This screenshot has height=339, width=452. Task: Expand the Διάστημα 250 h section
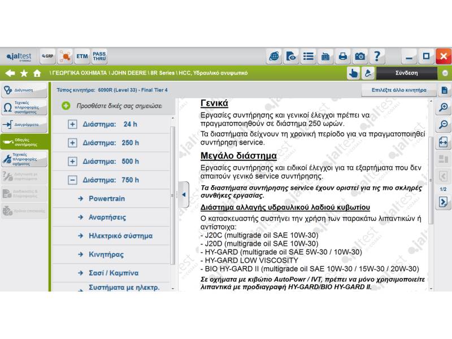(72, 143)
